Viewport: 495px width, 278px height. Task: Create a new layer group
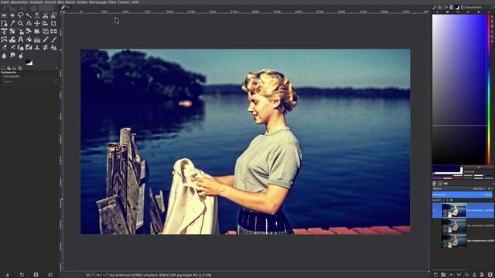pyautogui.click(x=443, y=275)
